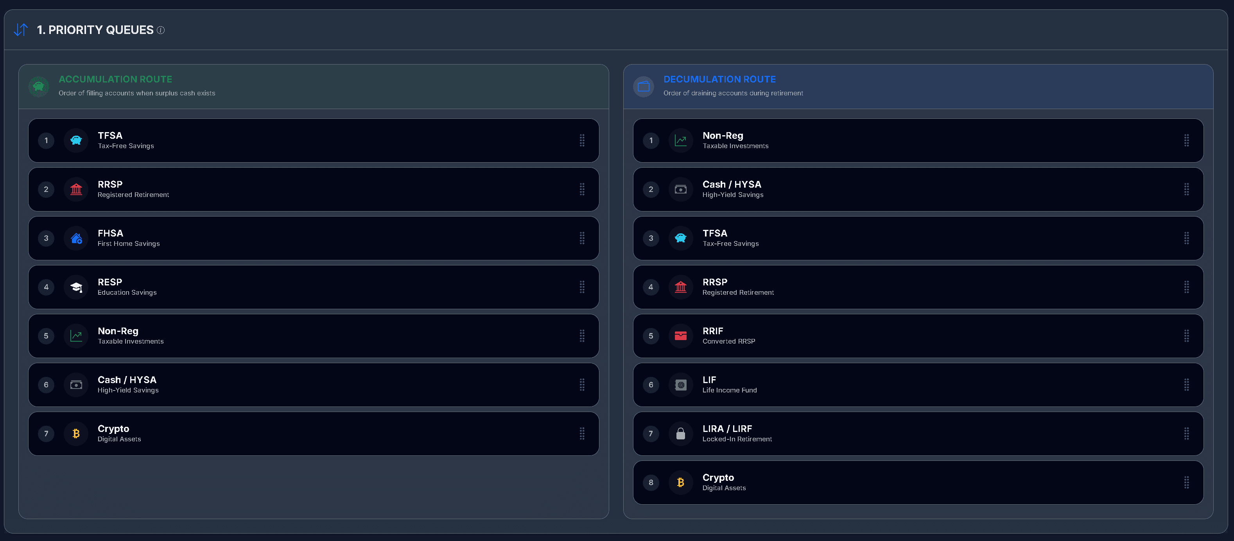
Task: Select the 'Education Savings' subtitle
Action: 127,292
